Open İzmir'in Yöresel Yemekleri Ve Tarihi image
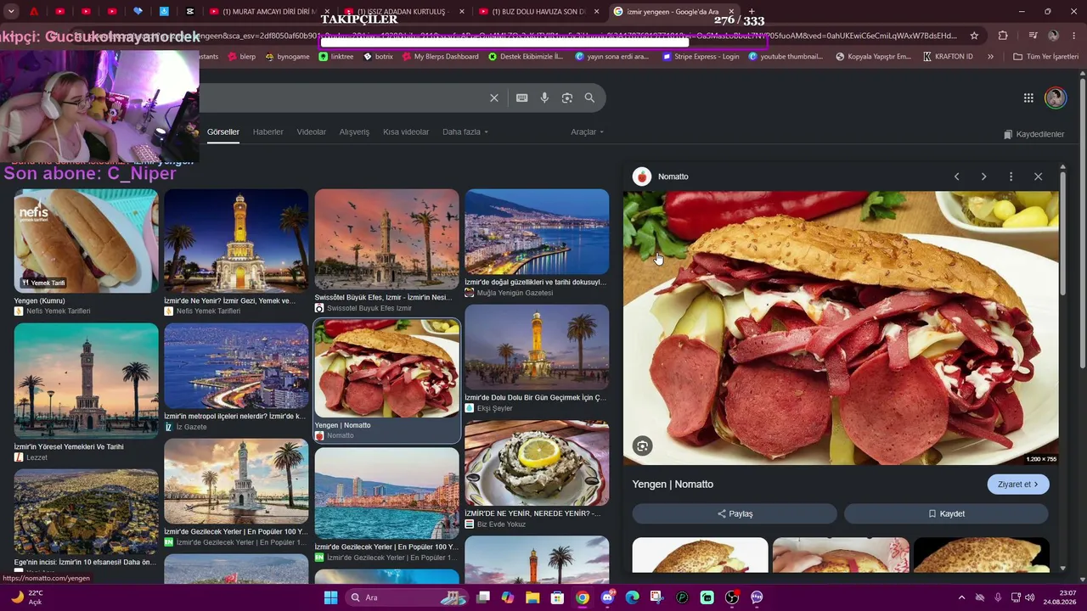1087x611 pixels. pyautogui.click(x=86, y=381)
